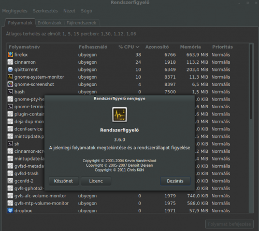The height and width of the screenshot is (231, 259).
Task: Click the firefox process icon
Action: point(10,54)
